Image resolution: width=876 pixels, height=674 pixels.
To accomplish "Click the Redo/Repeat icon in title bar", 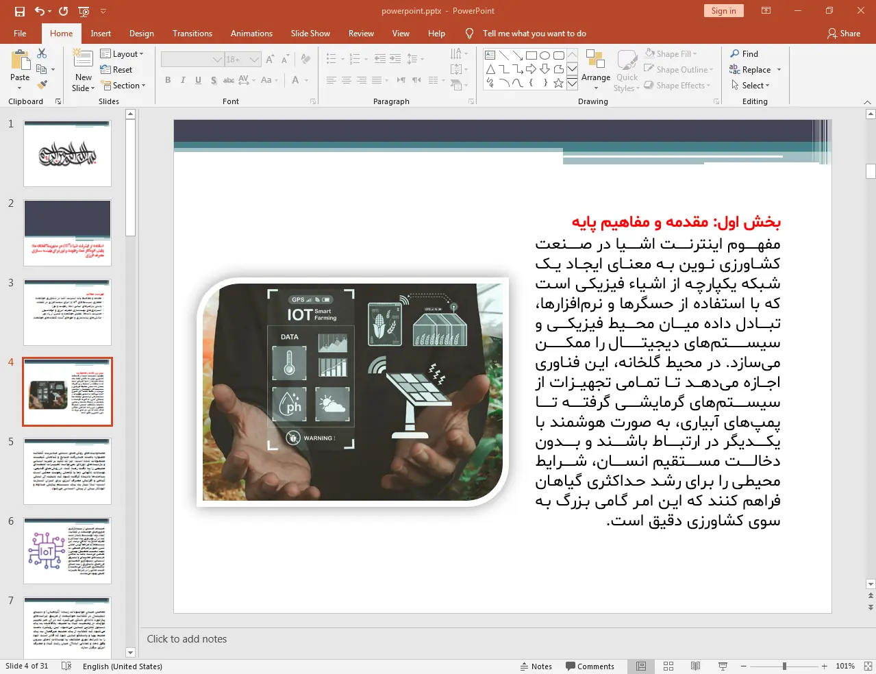I will (x=63, y=11).
